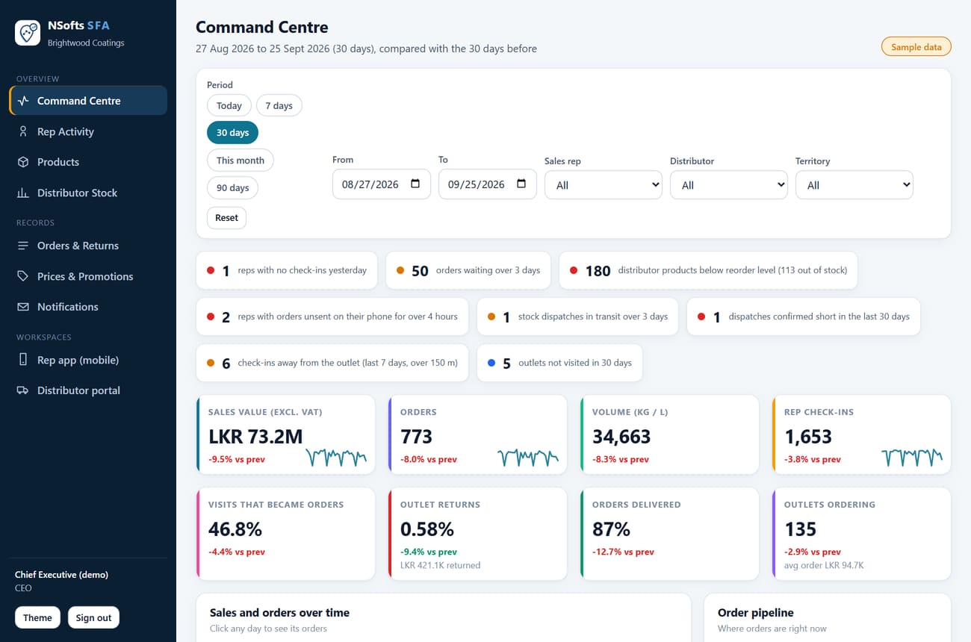Image resolution: width=971 pixels, height=642 pixels.
Task: Open Prices & Promotions section
Action: point(88,276)
